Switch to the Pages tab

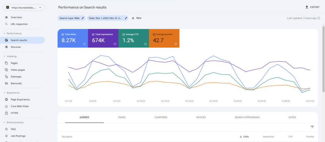click(x=122, y=117)
